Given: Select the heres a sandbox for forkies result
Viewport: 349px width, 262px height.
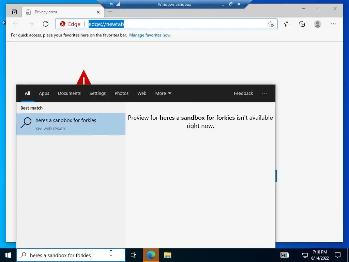Looking at the screenshot, I should coord(71,124).
